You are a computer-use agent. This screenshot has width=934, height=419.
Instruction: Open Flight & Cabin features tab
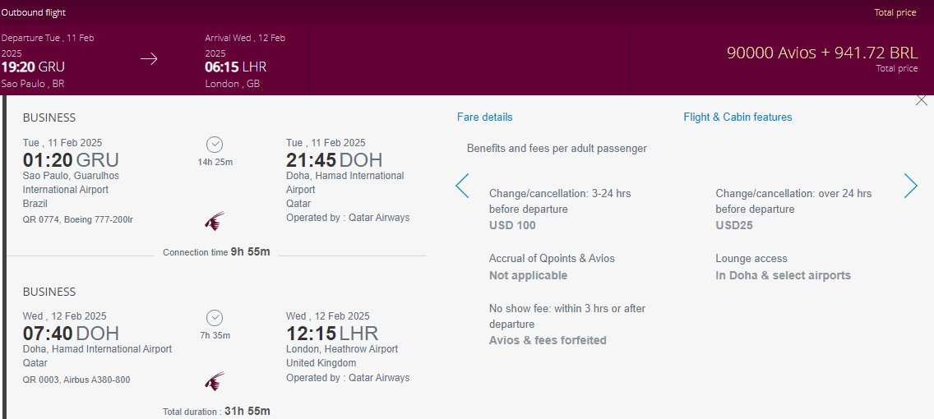[737, 117]
